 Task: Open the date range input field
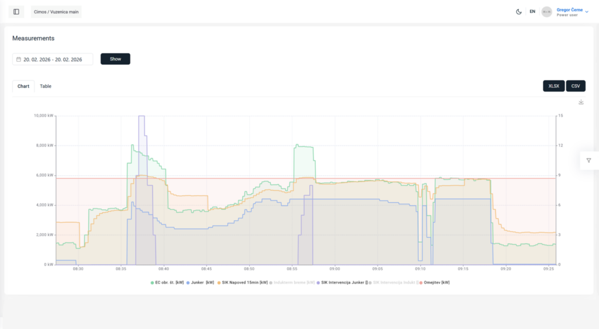[53, 59]
